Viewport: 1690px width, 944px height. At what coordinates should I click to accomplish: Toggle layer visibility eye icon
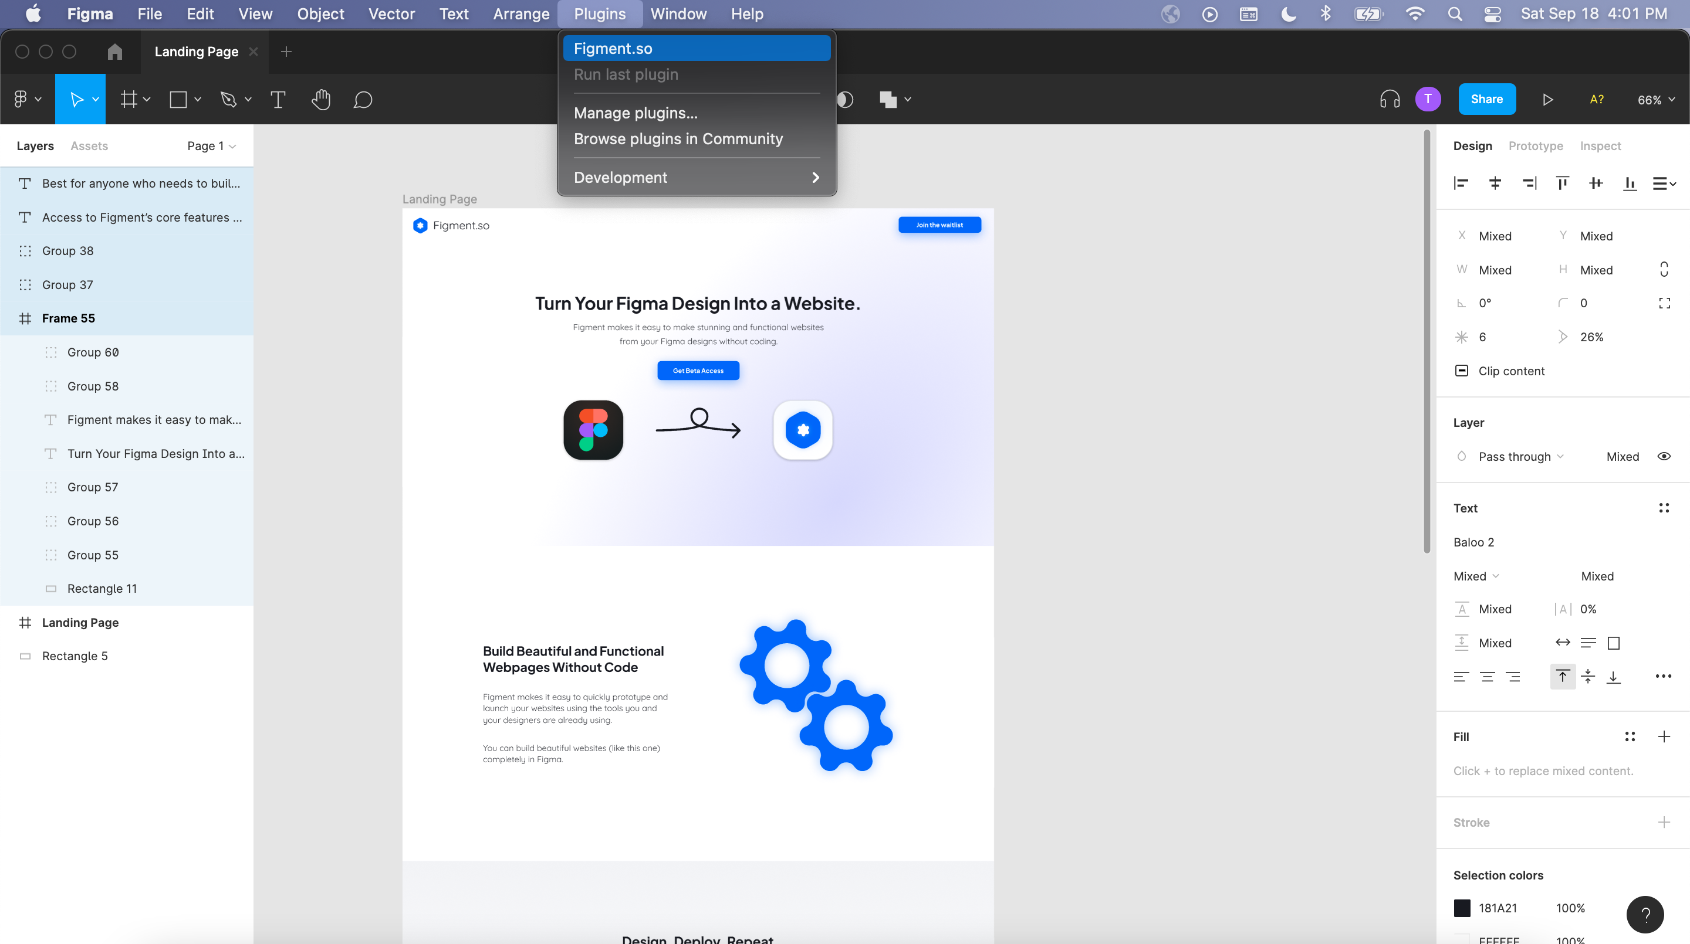1664,456
